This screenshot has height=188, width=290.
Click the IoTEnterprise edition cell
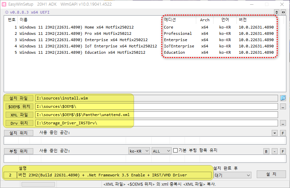[x=179, y=46]
